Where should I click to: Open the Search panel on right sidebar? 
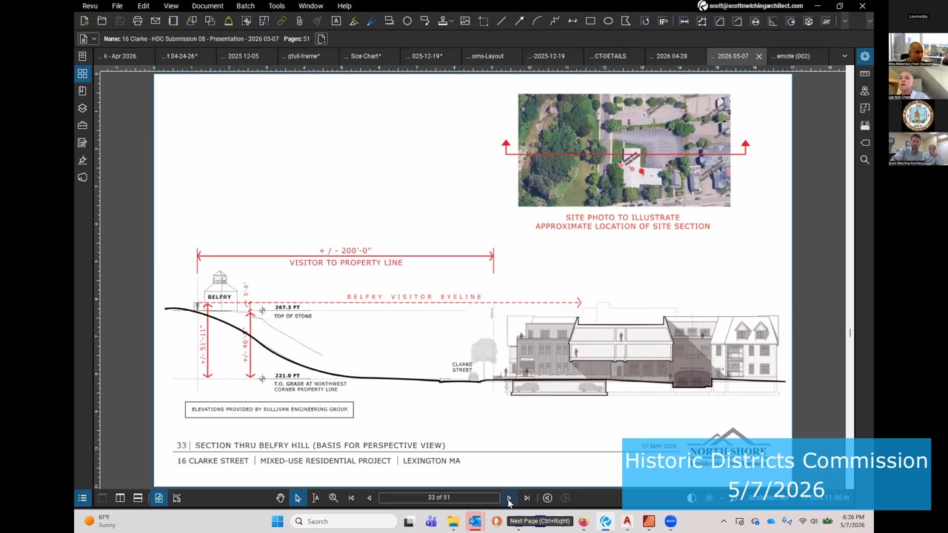point(864,160)
